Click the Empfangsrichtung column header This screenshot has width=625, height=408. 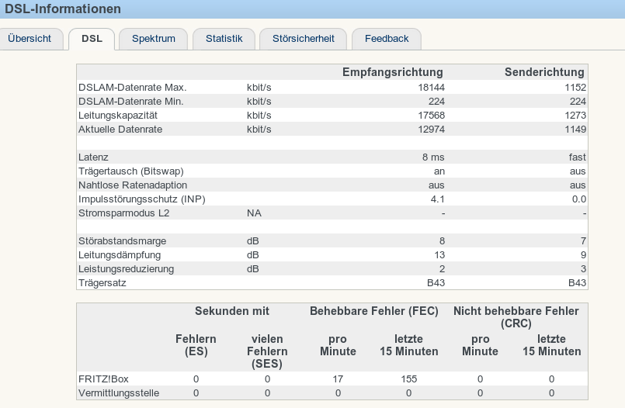[393, 72]
